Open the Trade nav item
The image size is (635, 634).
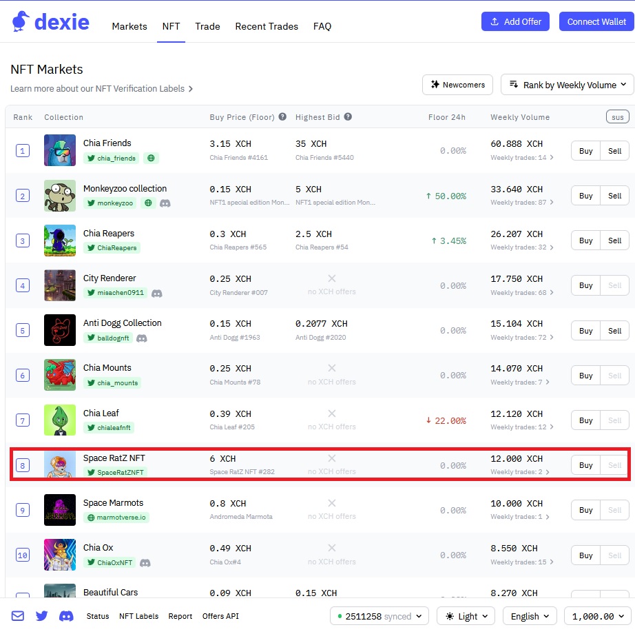pos(207,26)
